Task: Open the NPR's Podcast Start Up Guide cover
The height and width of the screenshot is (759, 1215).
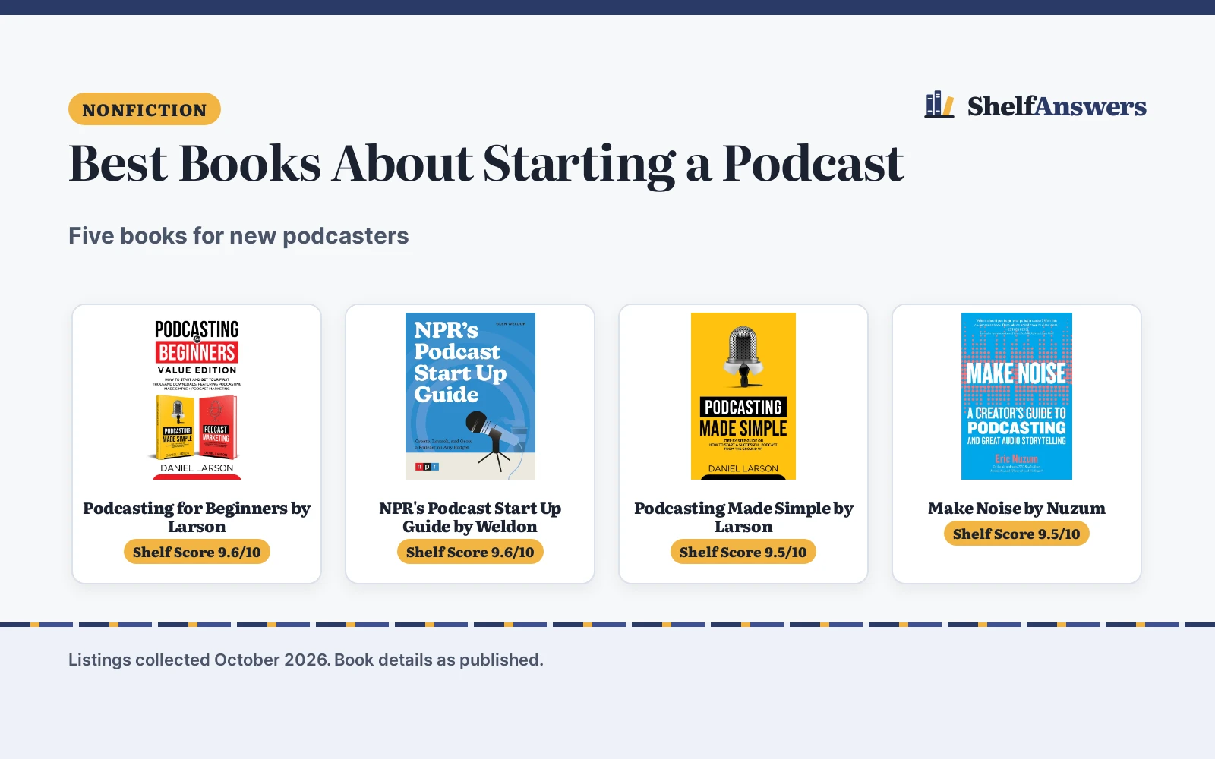Action: [470, 396]
